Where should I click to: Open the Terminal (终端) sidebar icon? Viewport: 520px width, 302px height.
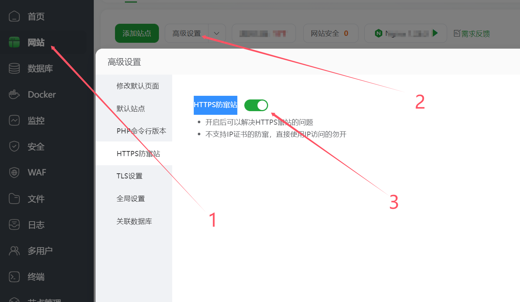(x=14, y=277)
